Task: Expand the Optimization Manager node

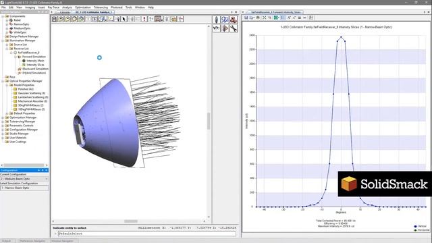Action: (x=3, y=117)
